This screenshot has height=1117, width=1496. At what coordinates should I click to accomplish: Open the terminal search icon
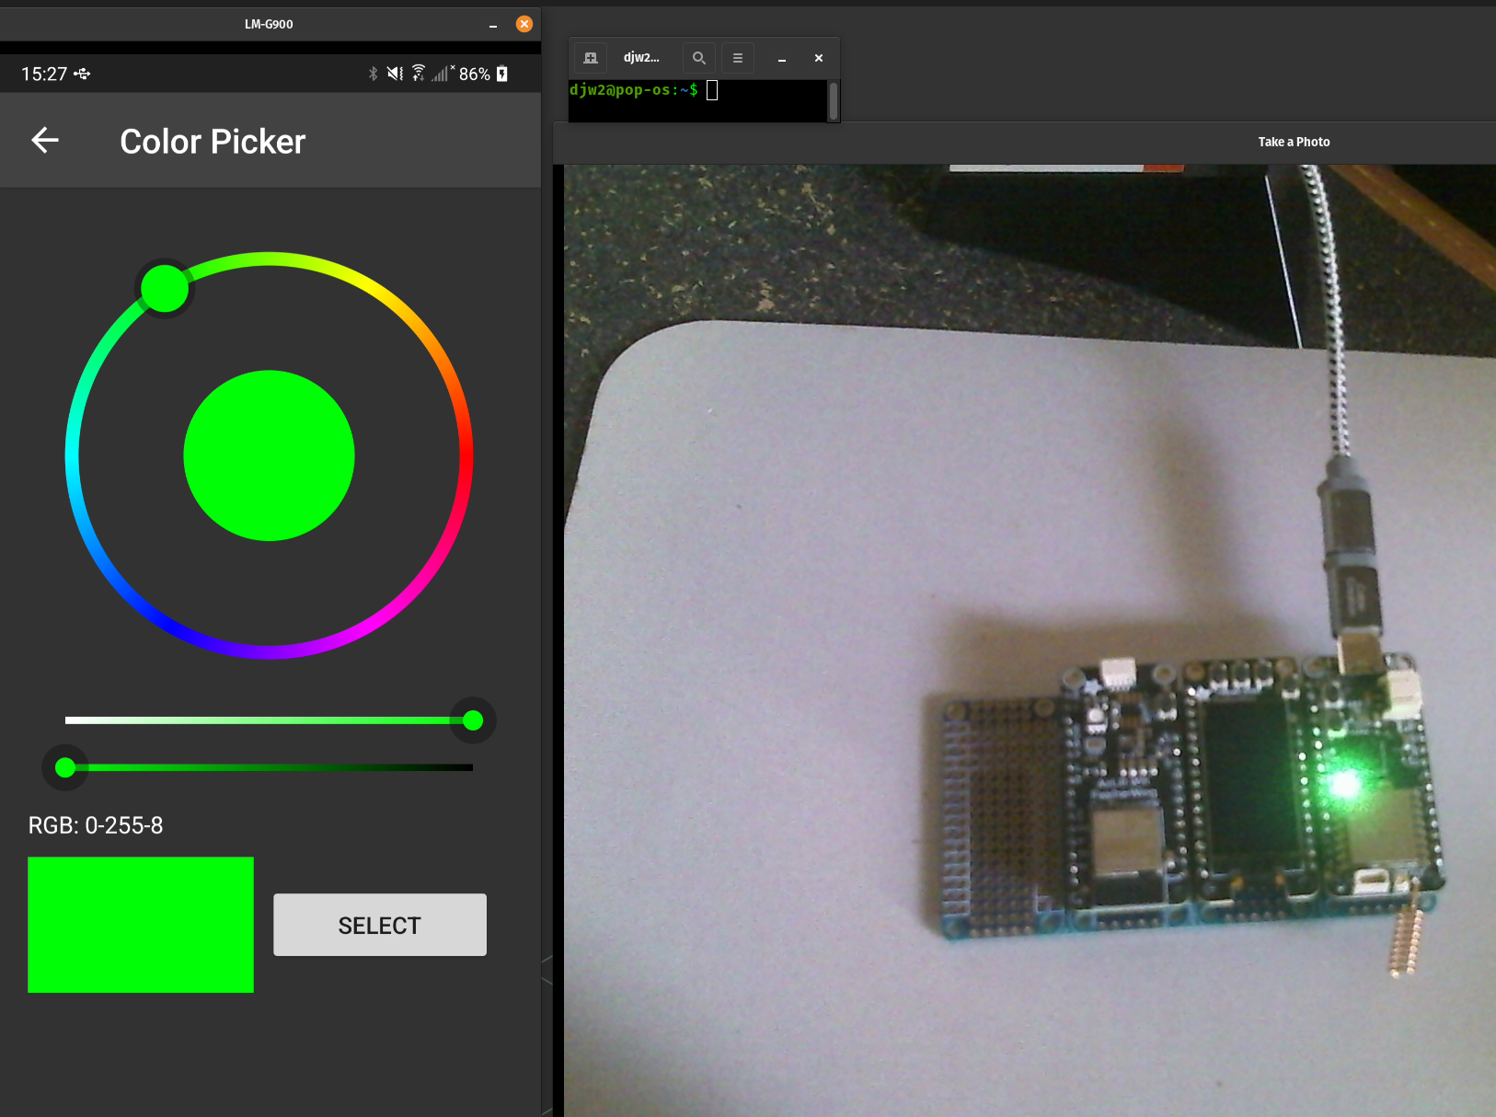click(x=698, y=58)
